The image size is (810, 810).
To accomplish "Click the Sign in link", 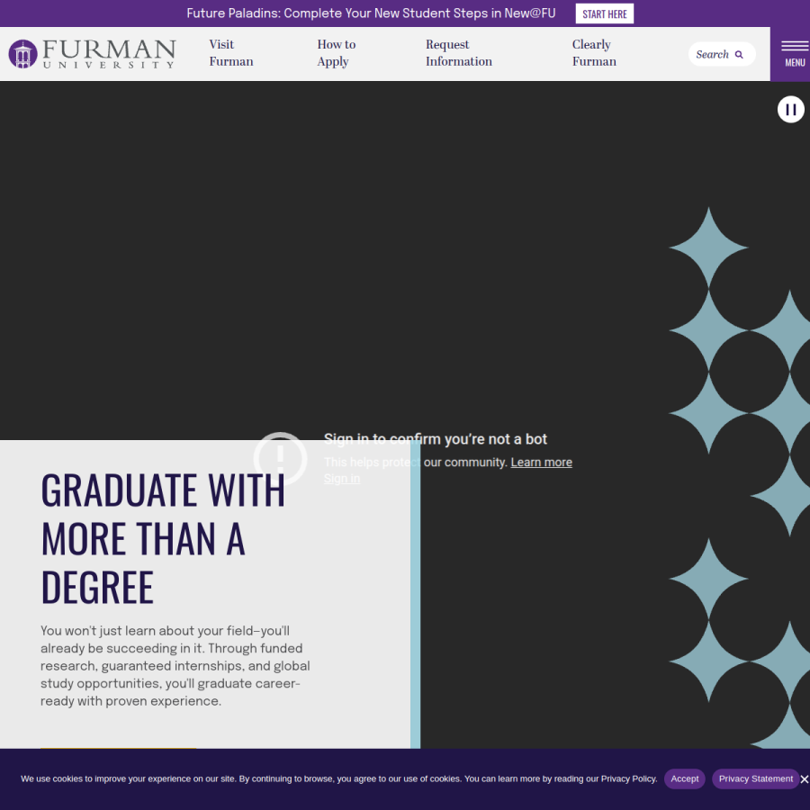I will pyautogui.click(x=342, y=479).
